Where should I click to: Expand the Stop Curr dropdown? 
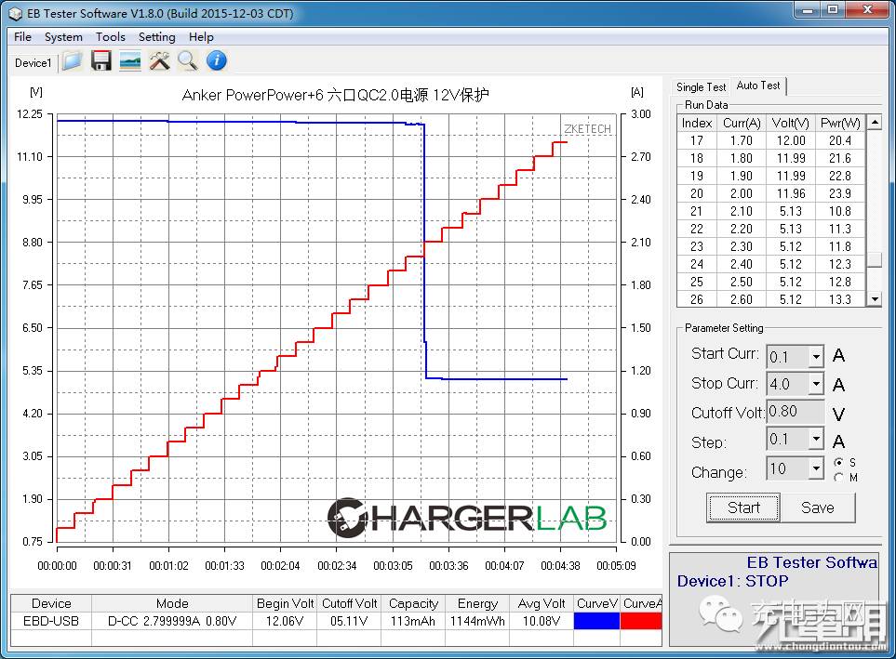pyautogui.click(x=817, y=384)
